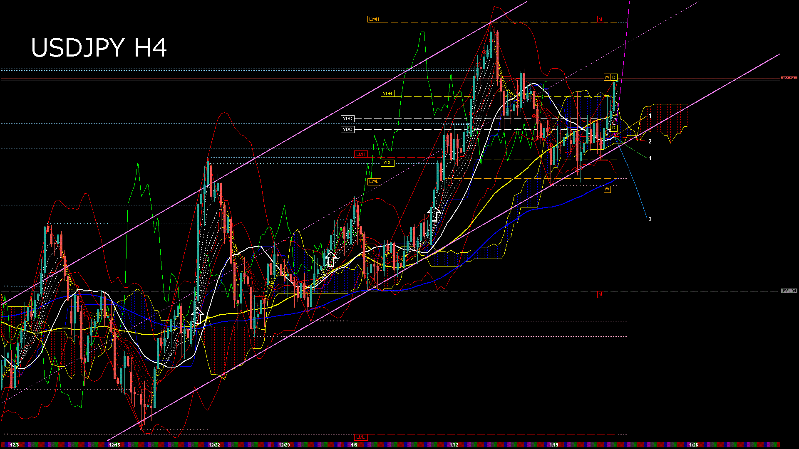Select the 1/12 date on the time axis

pos(454,444)
